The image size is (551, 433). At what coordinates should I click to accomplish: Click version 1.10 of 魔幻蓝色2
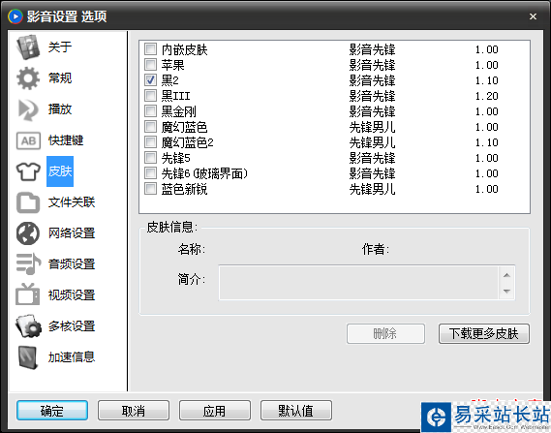pos(487,142)
